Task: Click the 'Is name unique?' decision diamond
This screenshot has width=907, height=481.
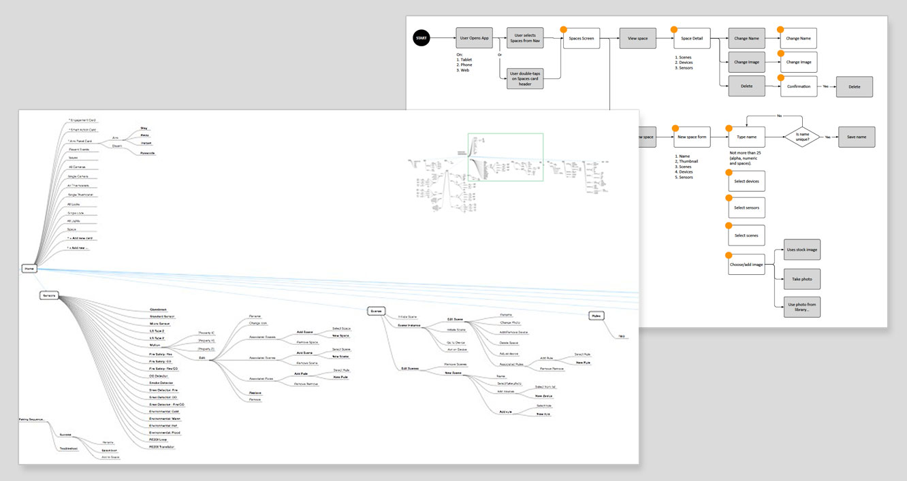Action: click(801, 137)
